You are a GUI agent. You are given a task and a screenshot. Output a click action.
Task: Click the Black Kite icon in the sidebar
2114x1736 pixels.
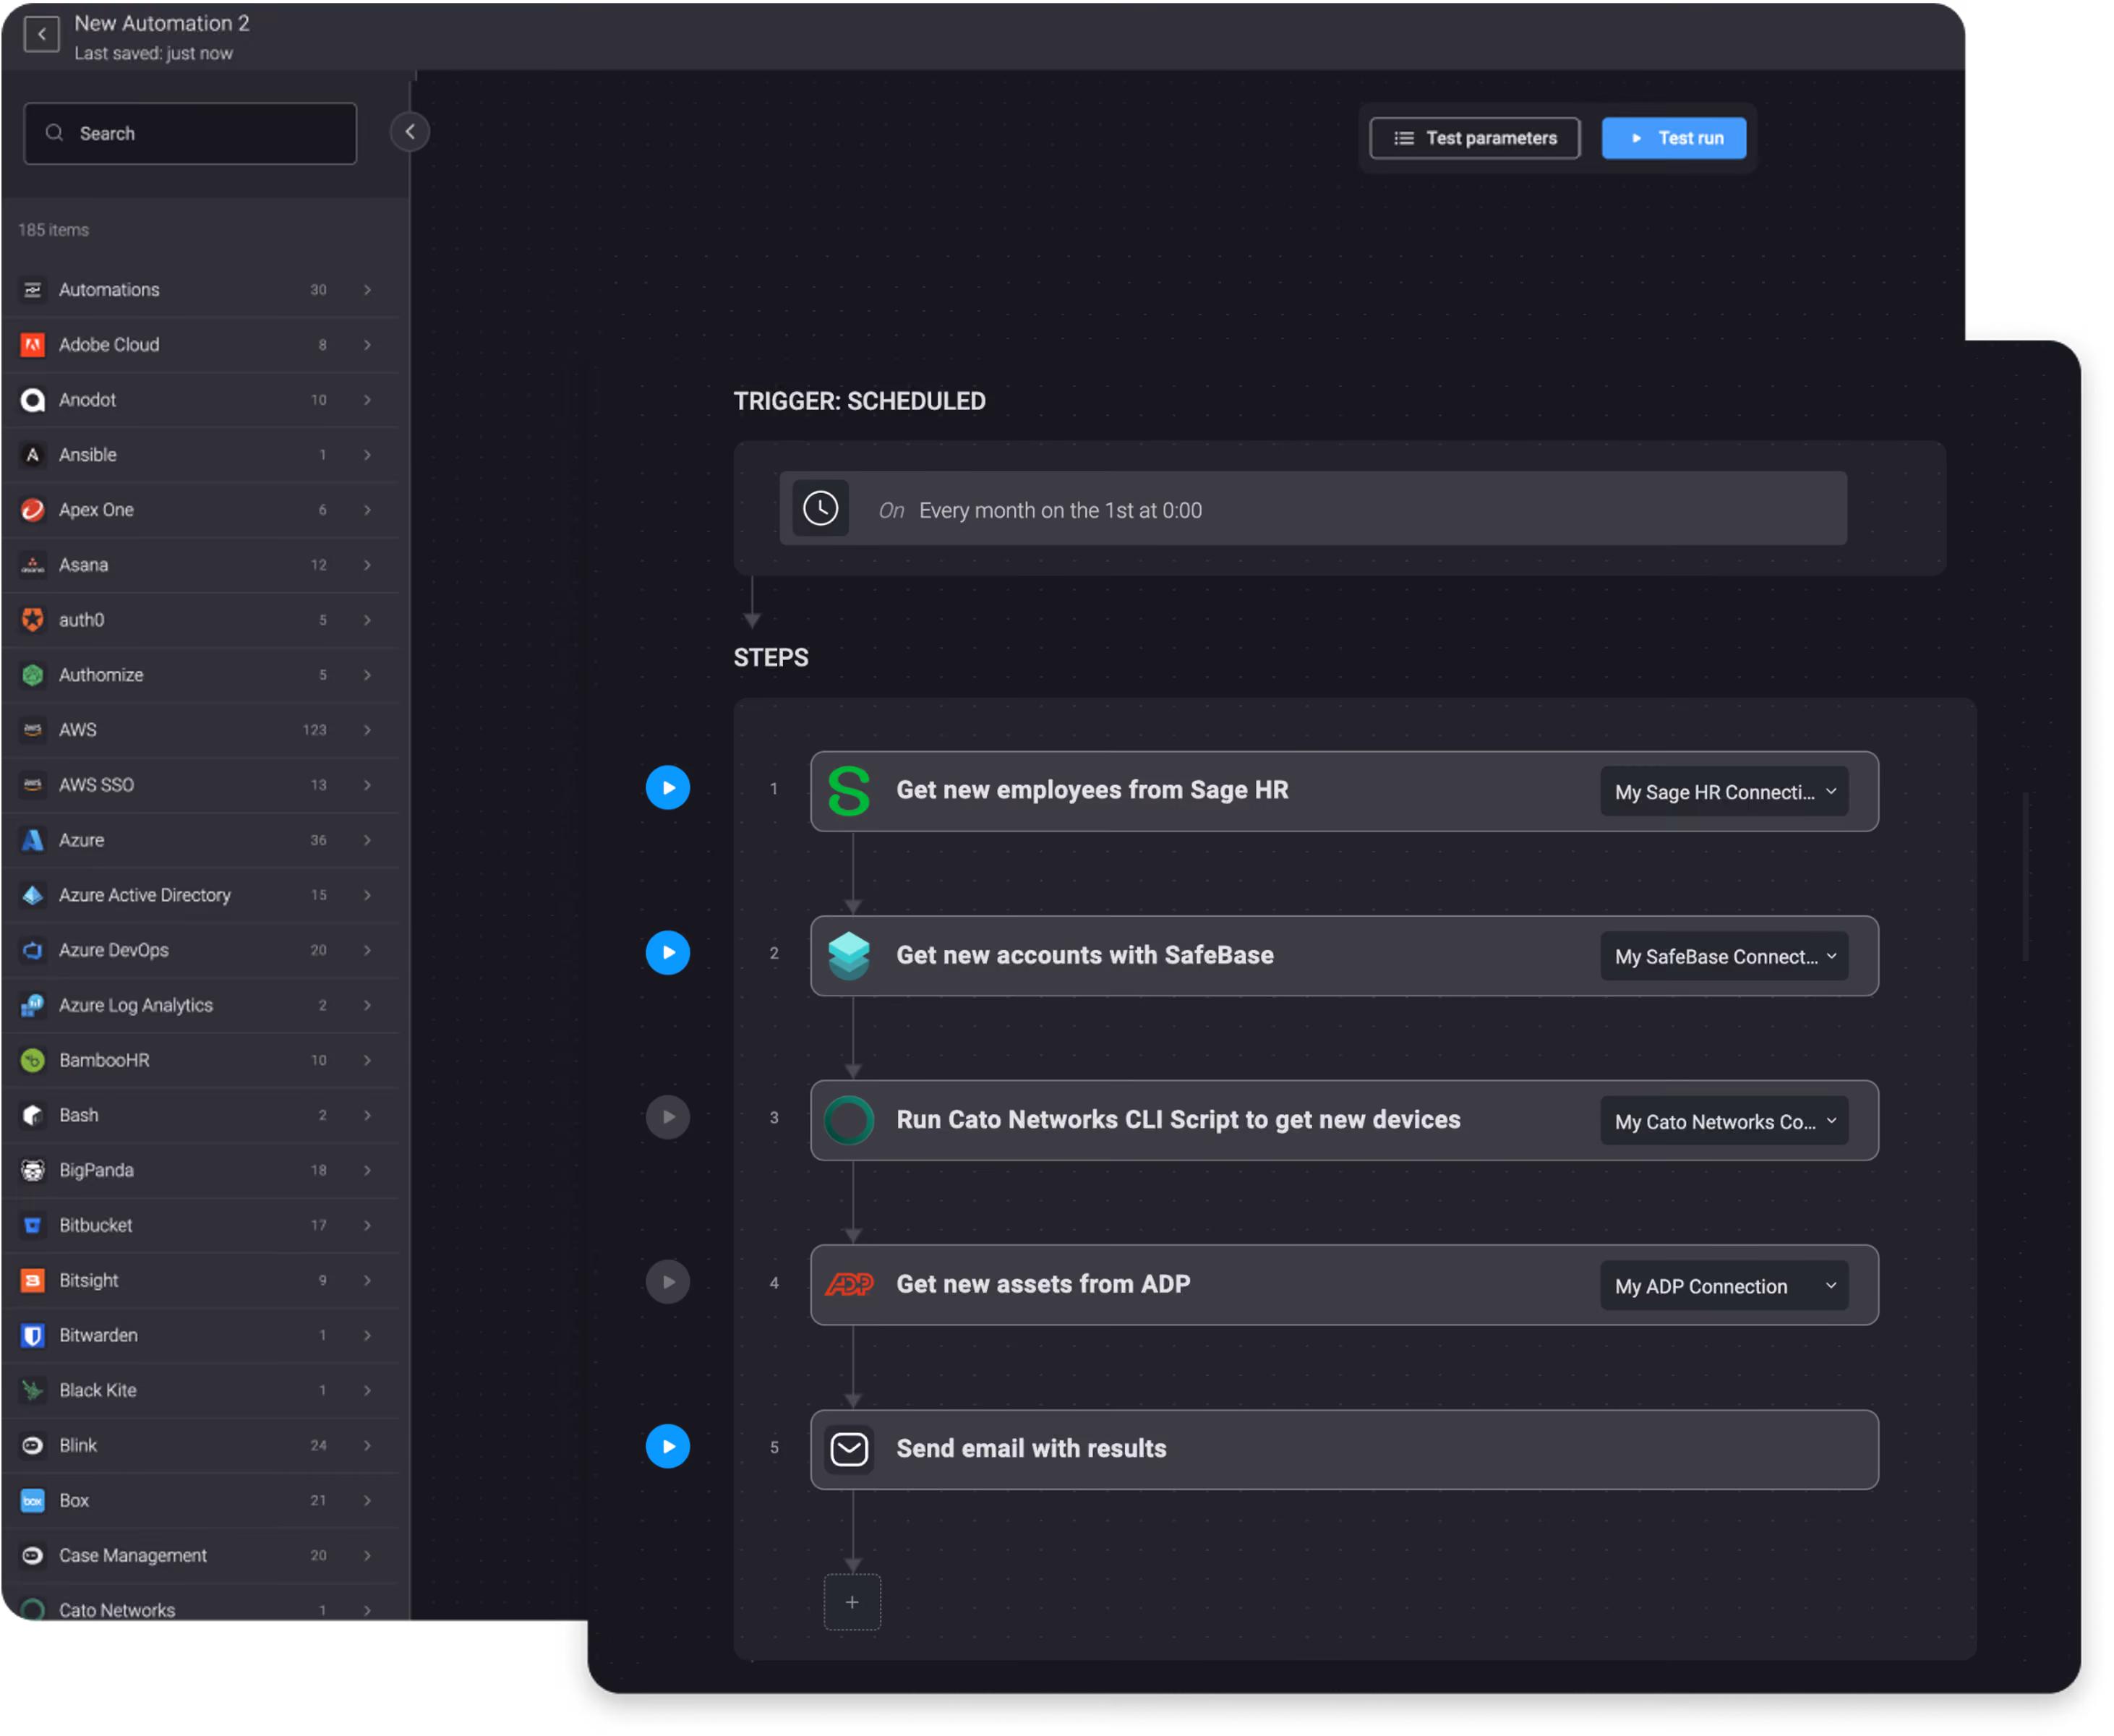tap(33, 1391)
